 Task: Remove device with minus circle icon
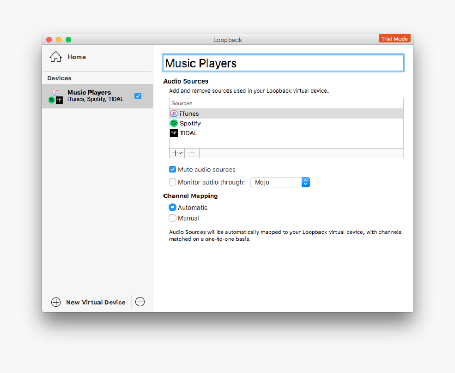point(140,302)
